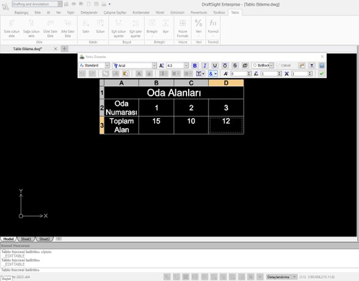Toggle Strikethrough text formatting button
This screenshot has width=359, height=281.
[x=235, y=65]
